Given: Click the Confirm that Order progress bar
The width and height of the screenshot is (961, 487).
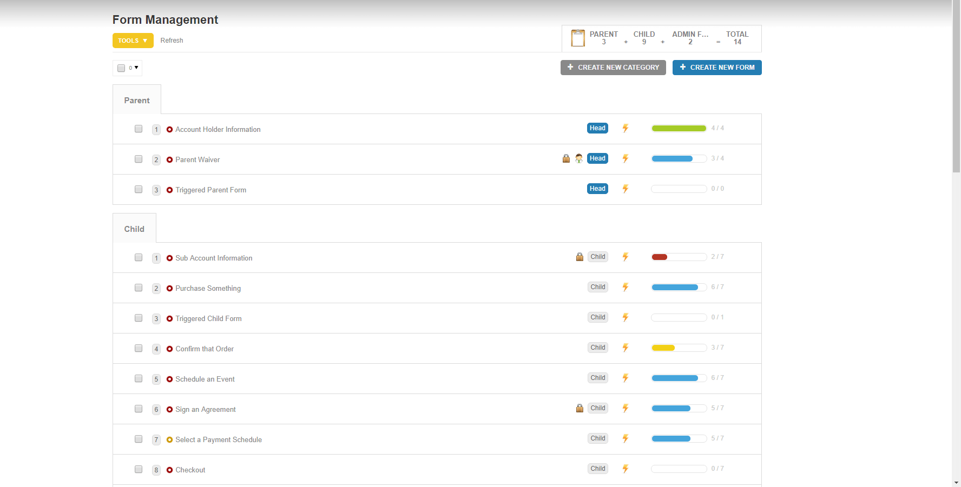Looking at the screenshot, I should click(x=679, y=348).
